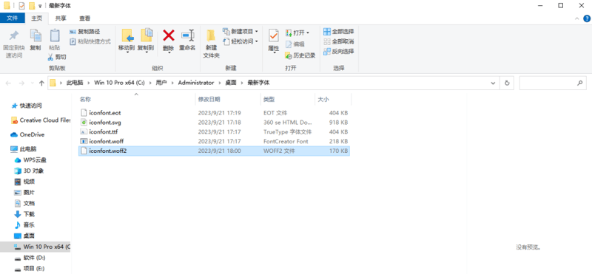This screenshot has width=592, height=274.
Task: Open the 新建项目 dropdown
Action: tap(240, 31)
